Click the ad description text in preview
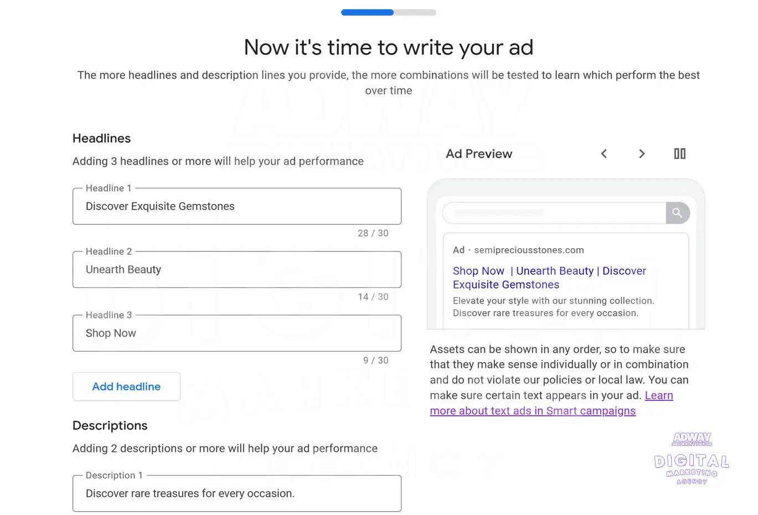Viewport: 758px width, 515px height. click(554, 306)
